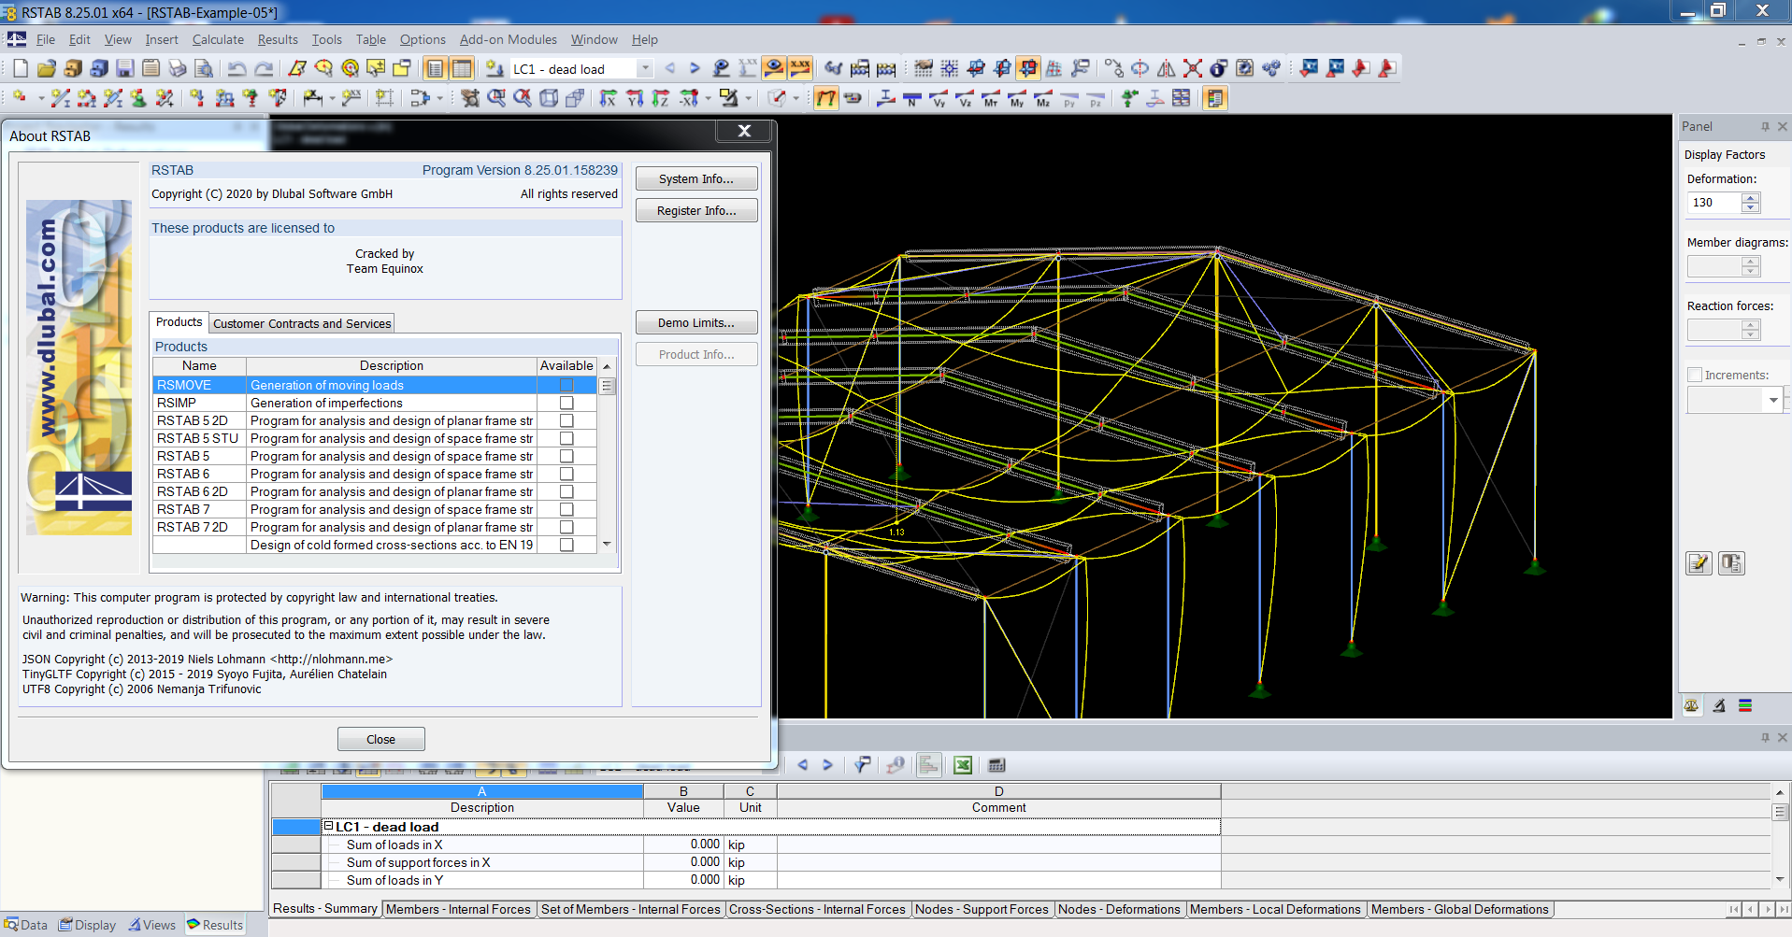Toggle the Deformation display icon
The width and height of the screenshot is (1792, 937).
click(826, 98)
